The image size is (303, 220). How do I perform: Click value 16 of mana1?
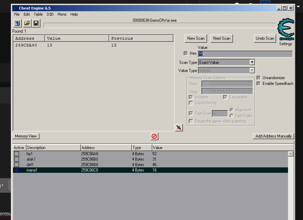point(154,170)
